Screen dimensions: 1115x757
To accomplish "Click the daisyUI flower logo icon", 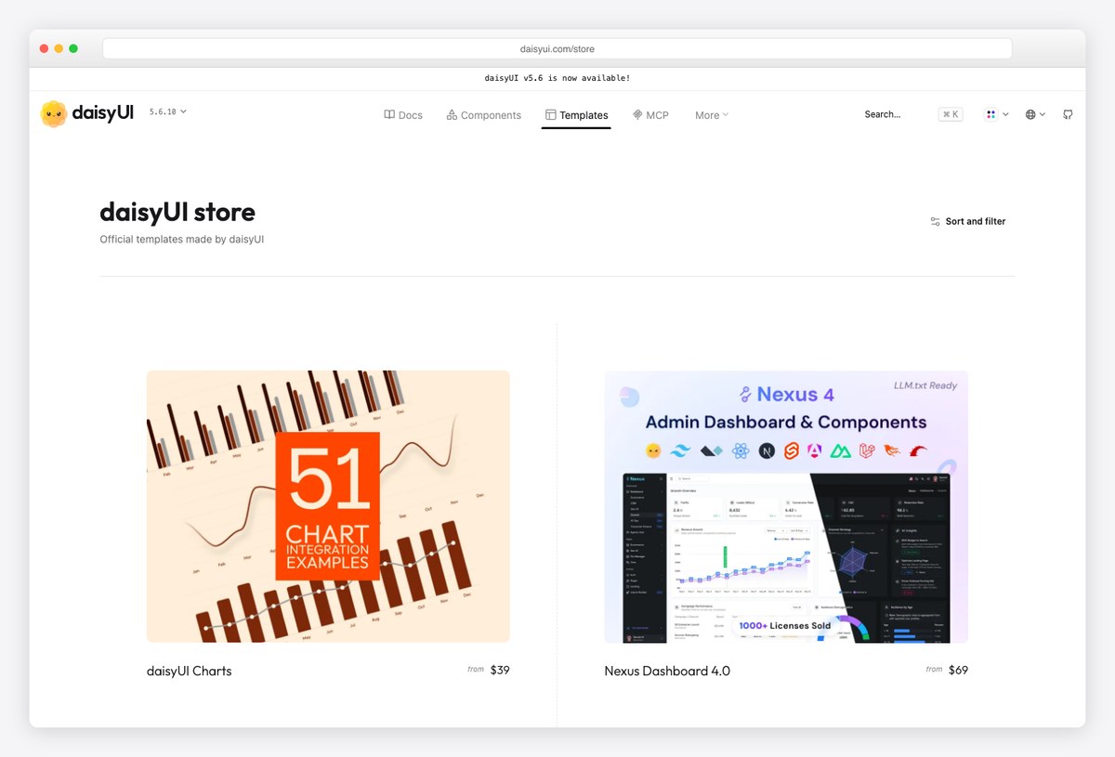I will point(54,113).
